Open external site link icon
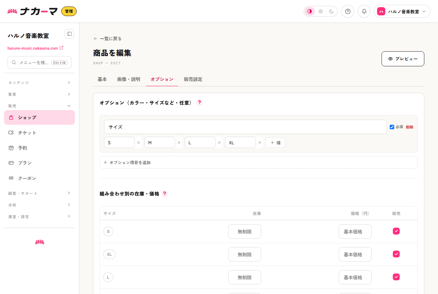This screenshot has height=294, width=438. (62, 48)
